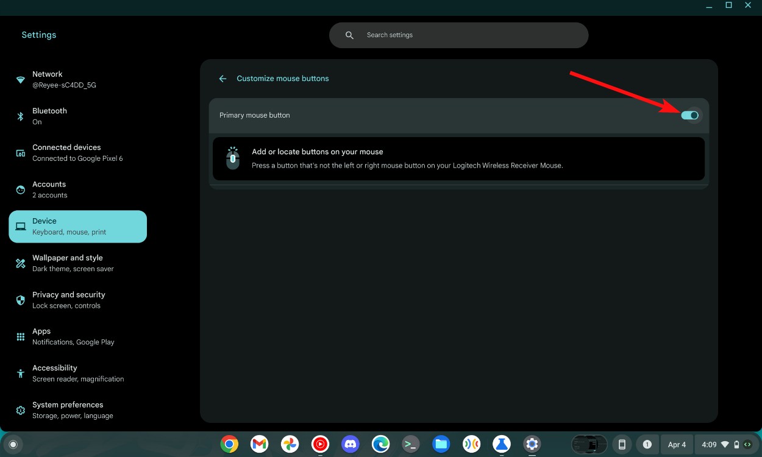The height and width of the screenshot is (457, 762).
Task: Launch Discord from the shelf
Action: click(x=351, y=444)
